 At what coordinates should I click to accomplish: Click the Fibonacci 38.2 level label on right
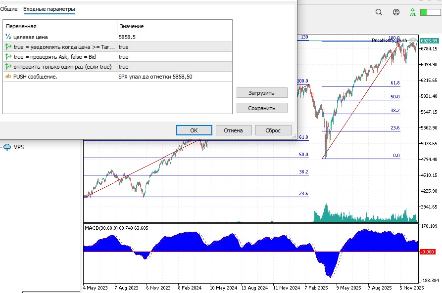coord(395,110)
